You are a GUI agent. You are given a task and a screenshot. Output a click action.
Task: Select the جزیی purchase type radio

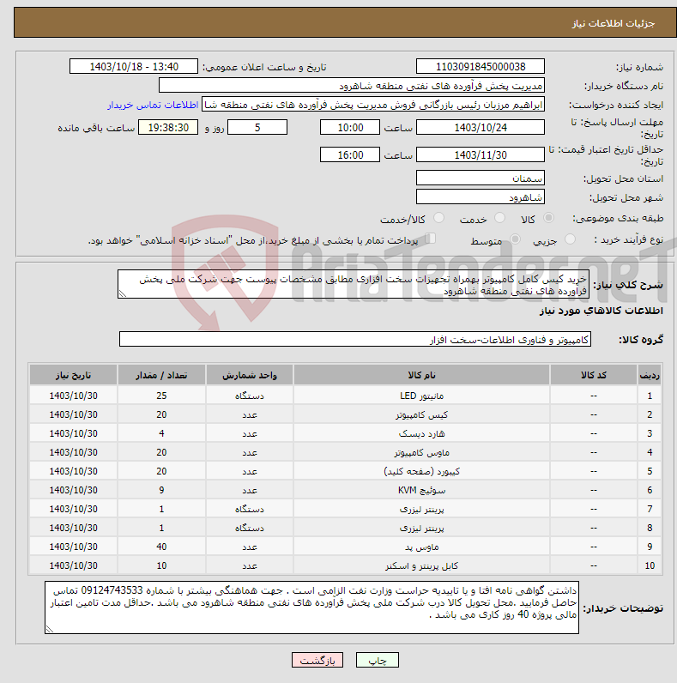coord(570,239)
